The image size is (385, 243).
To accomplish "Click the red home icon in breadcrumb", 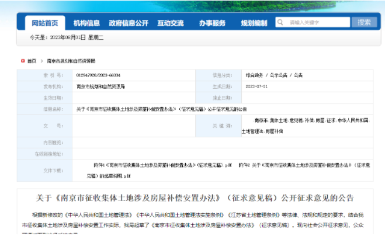I will pos(22,61).
